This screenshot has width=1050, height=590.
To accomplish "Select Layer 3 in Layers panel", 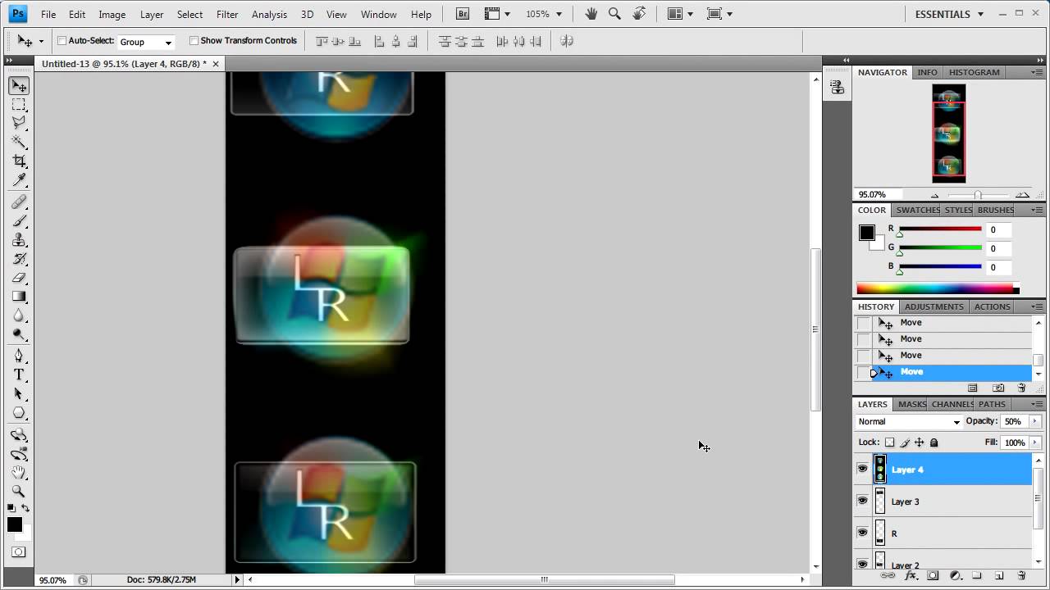I will click(x=943, y=501).
